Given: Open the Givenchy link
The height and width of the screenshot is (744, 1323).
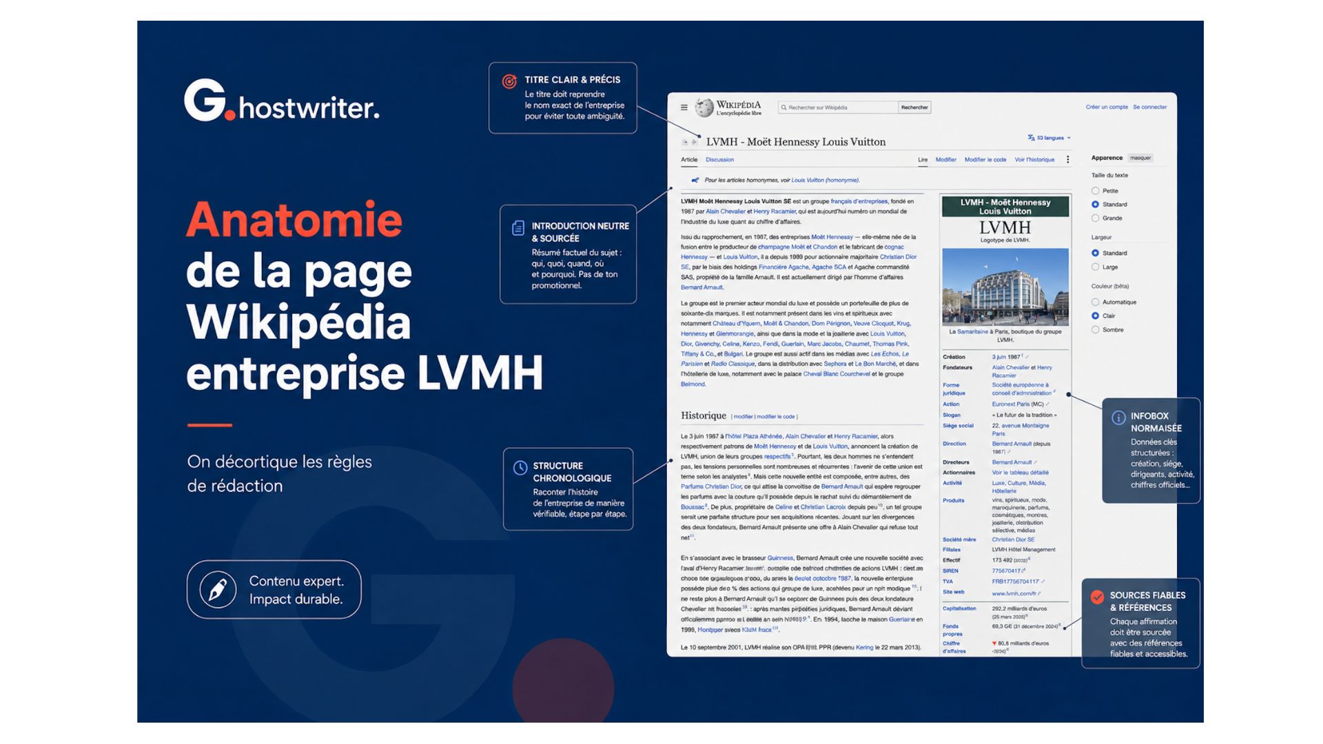Looking at the screenshot, I should [x=707, y=344].
